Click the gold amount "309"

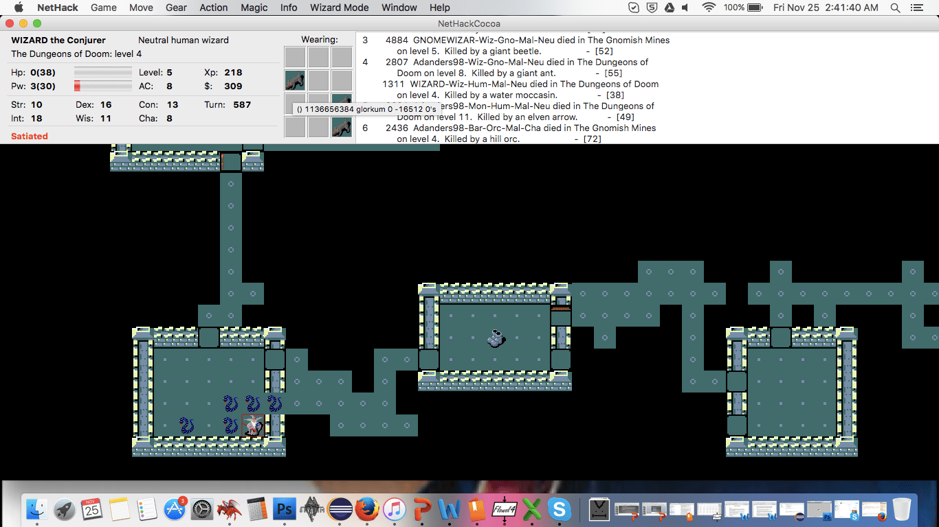point(233,86)
